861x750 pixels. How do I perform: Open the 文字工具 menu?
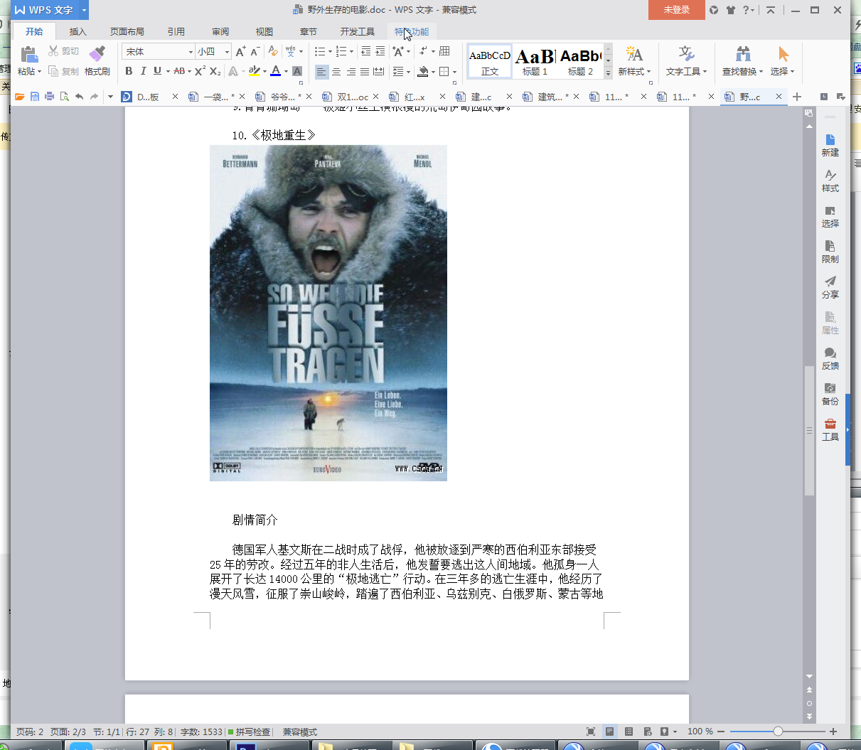pos(686,61)
